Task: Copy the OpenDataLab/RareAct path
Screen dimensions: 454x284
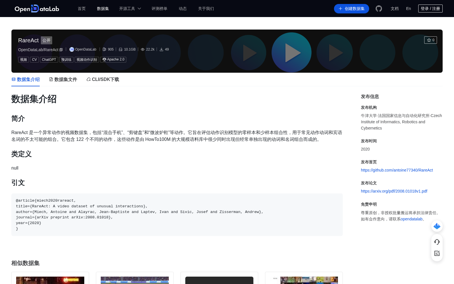Action: click(61, 50)
